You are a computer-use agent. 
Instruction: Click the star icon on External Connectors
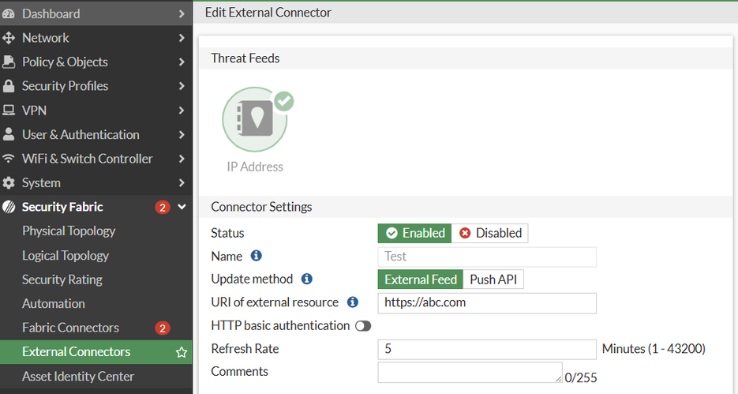[182, 352]
